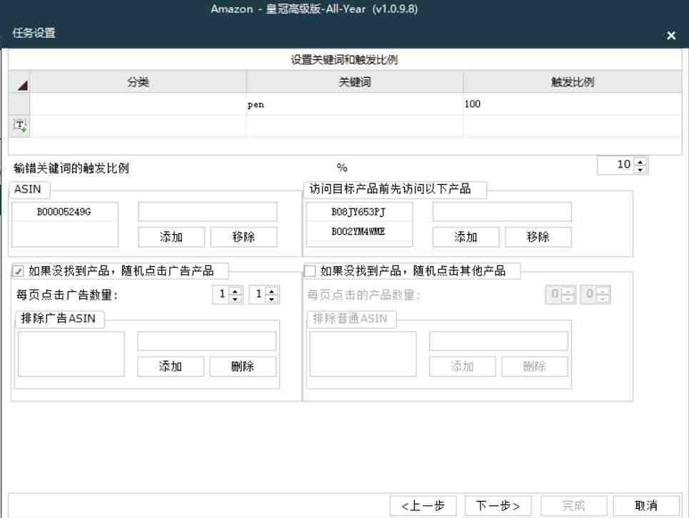The width and height of the screenshot is (689, 518).
Task: Select ASIN entry B00005249G
Action: click(x=64, y=212)
